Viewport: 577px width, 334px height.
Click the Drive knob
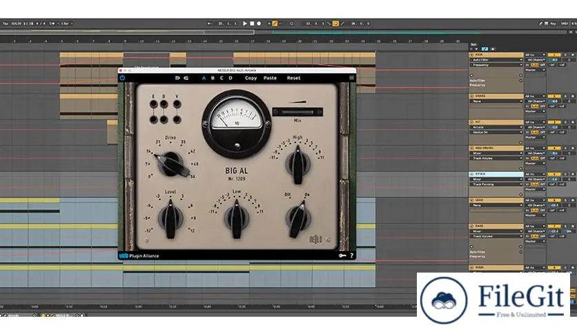(x=171, y=164)
